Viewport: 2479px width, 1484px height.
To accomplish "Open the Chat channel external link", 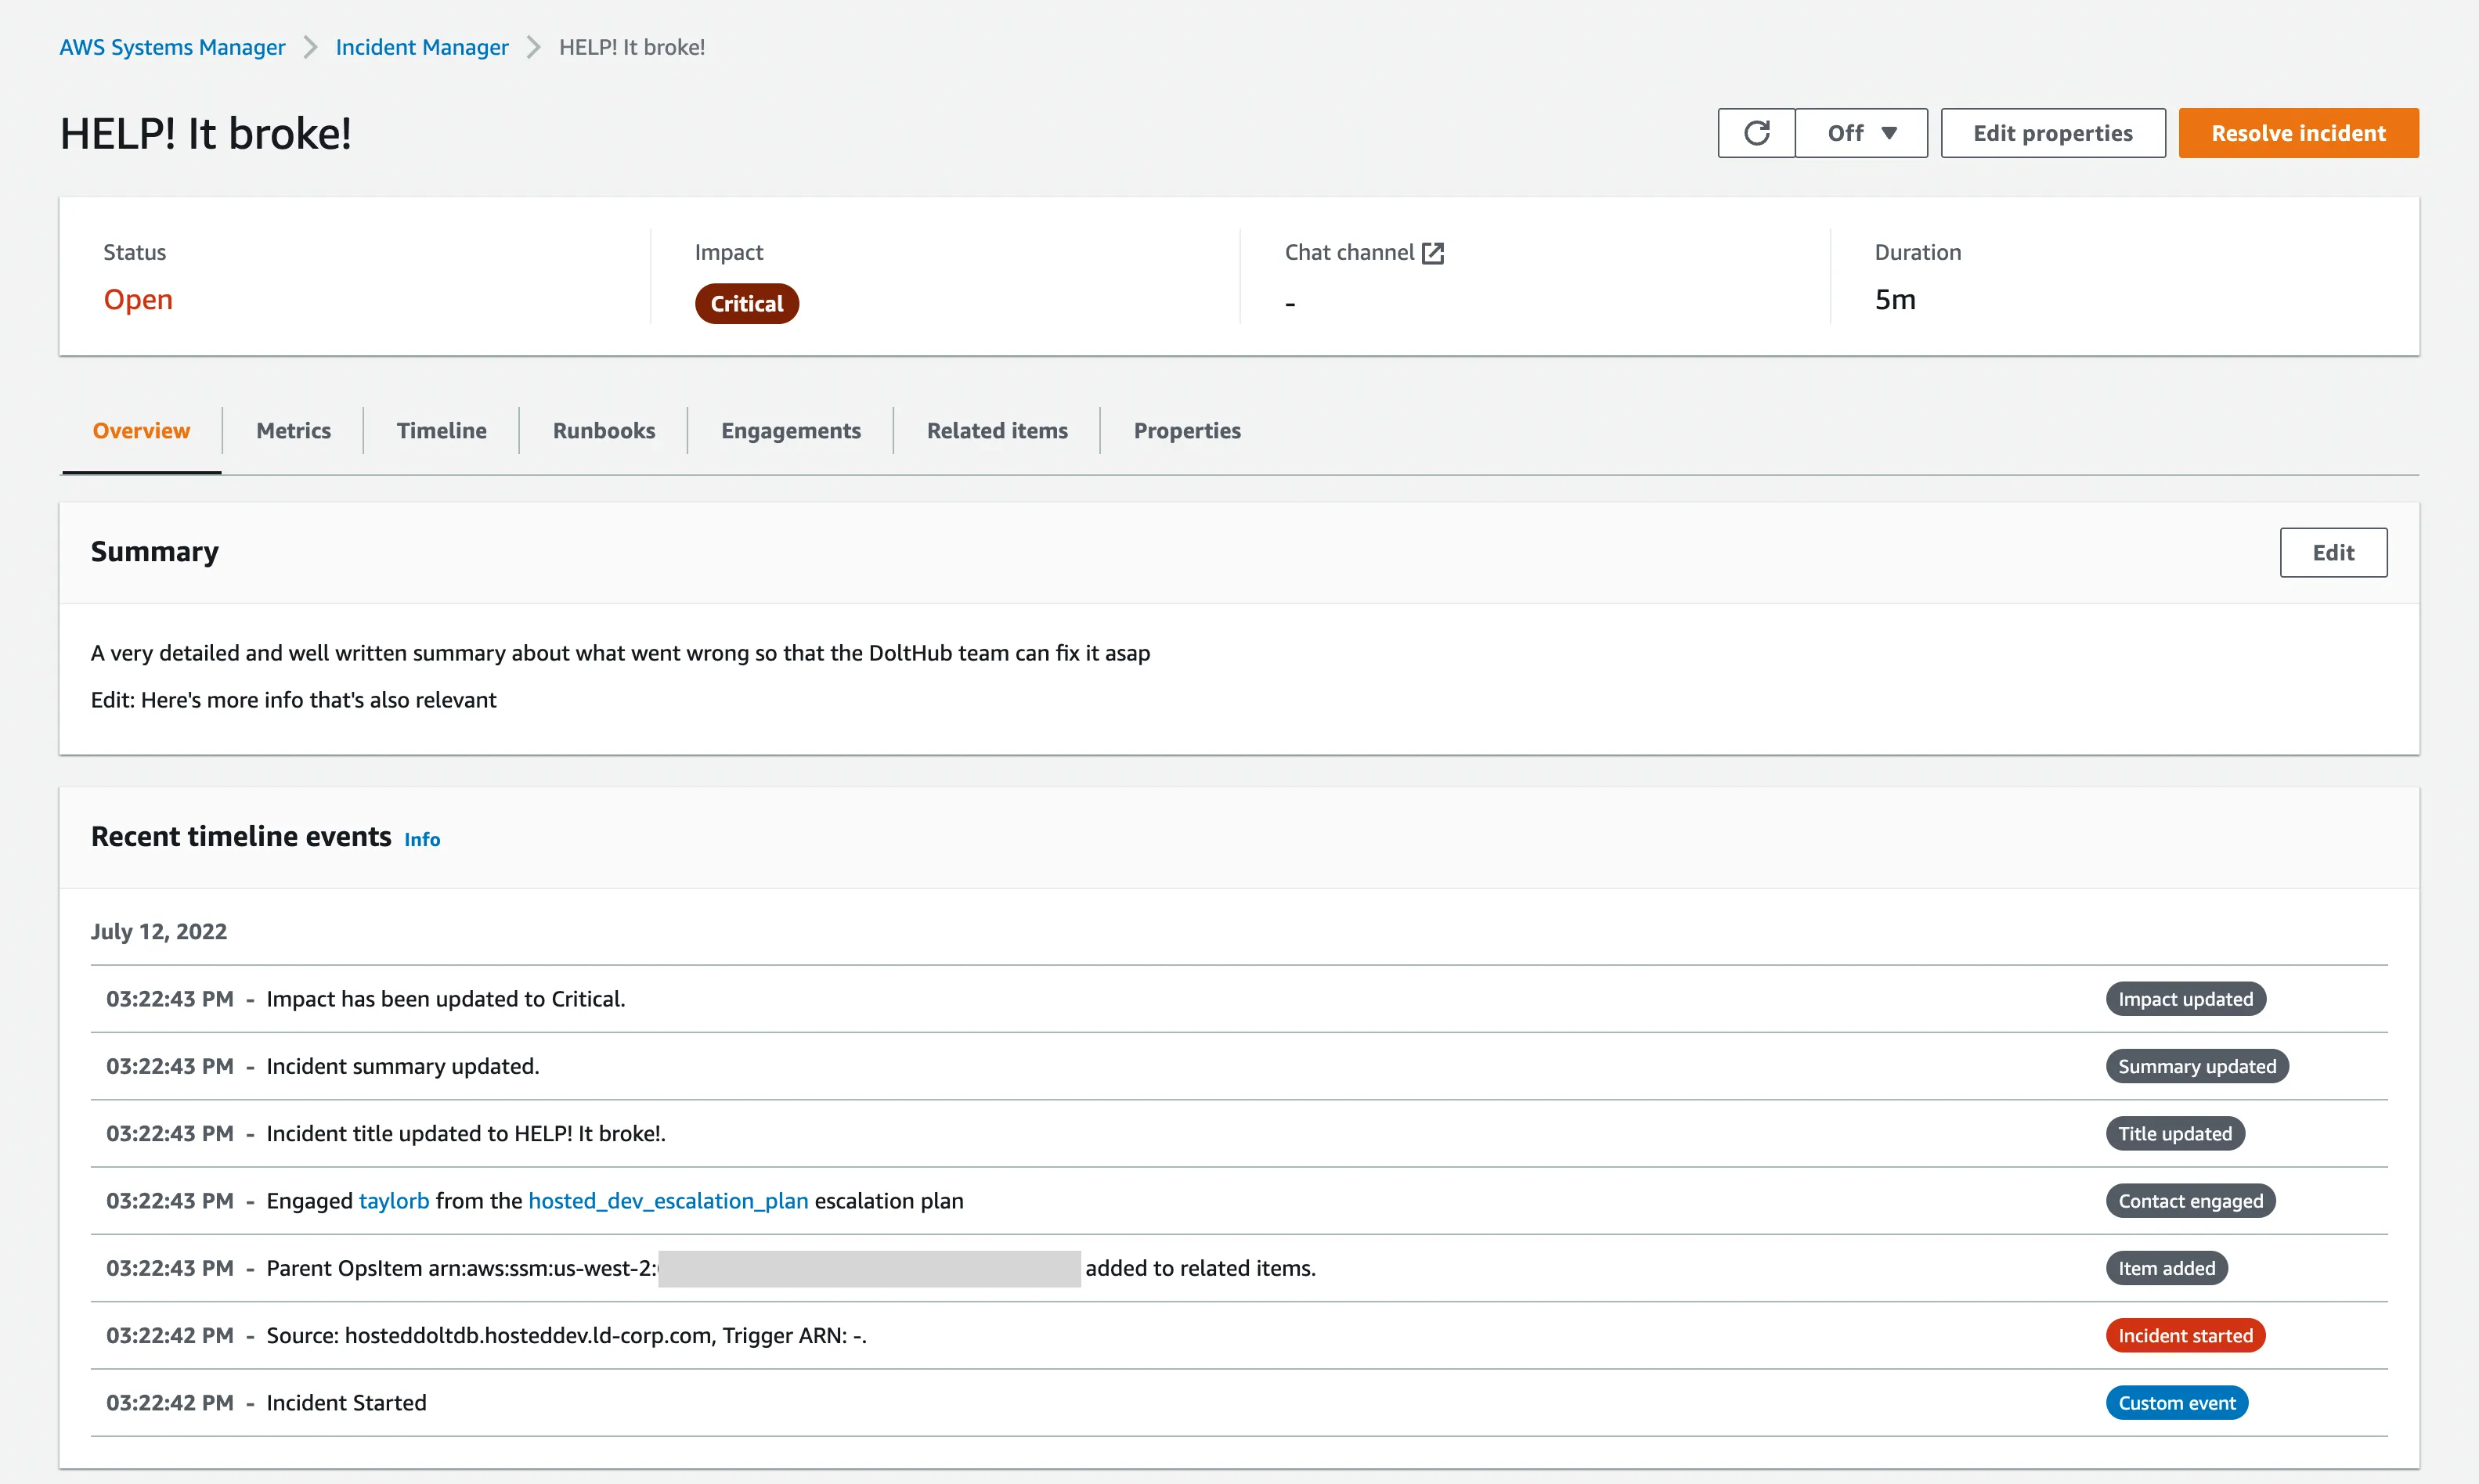I will [x=1434, y=253].
